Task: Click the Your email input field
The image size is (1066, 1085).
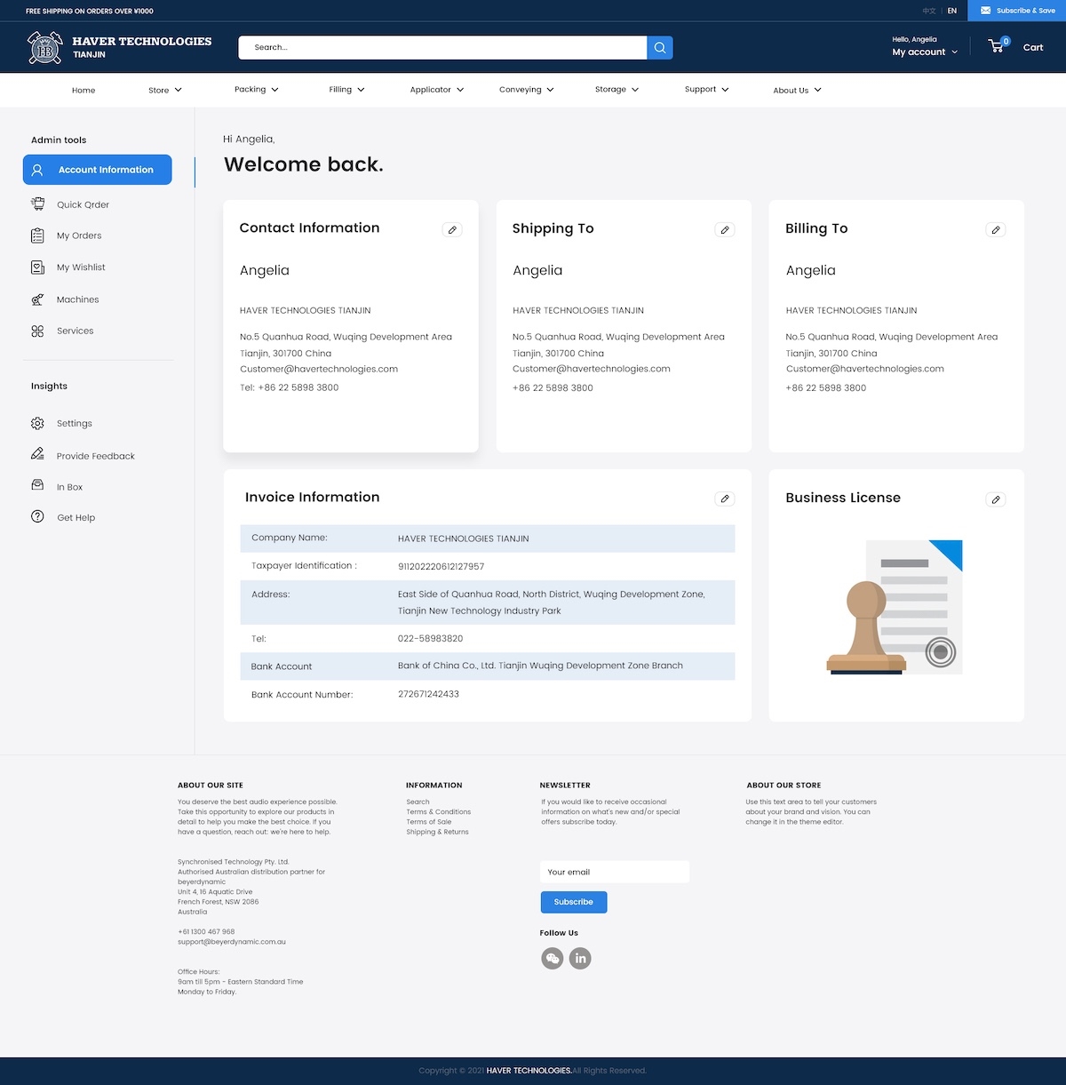Action: tap(614, 872)
